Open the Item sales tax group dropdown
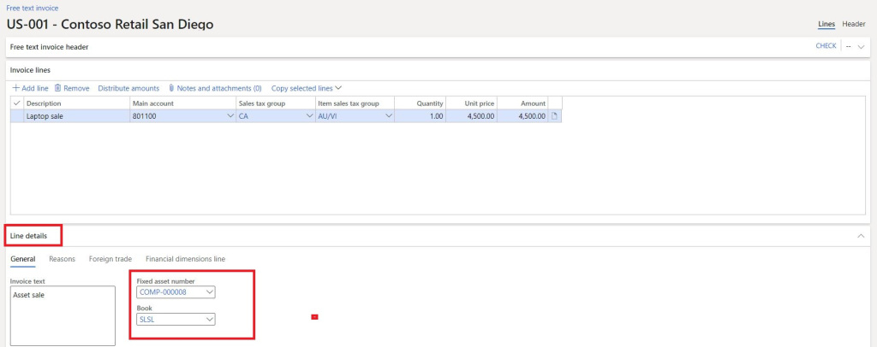 point(389,116)
